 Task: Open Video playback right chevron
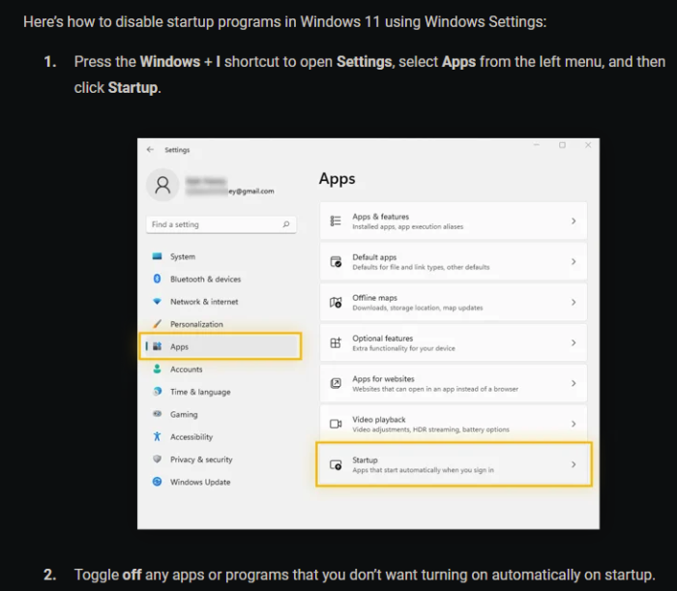(574, 424)
